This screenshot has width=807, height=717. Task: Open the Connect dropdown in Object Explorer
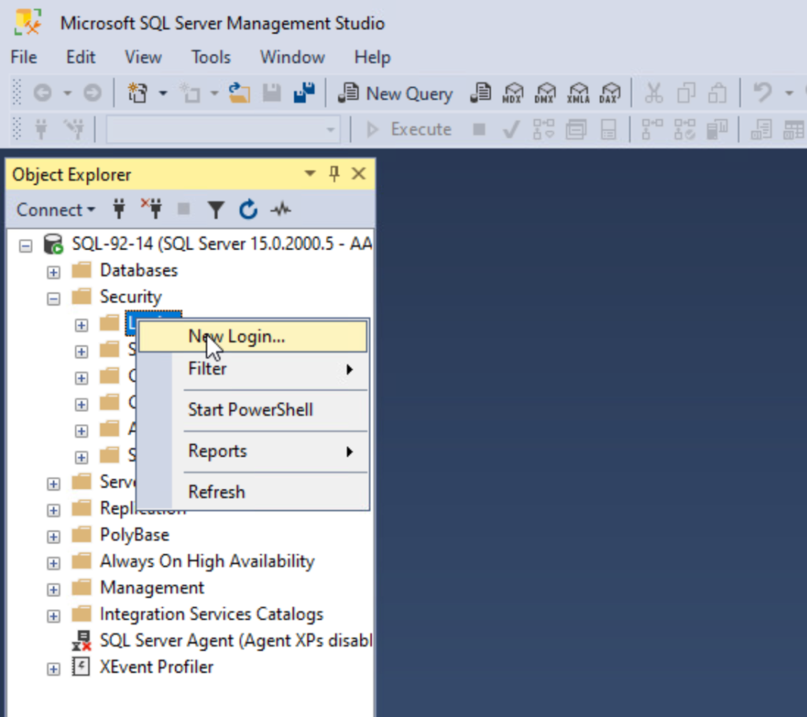[x=55, y=210]
